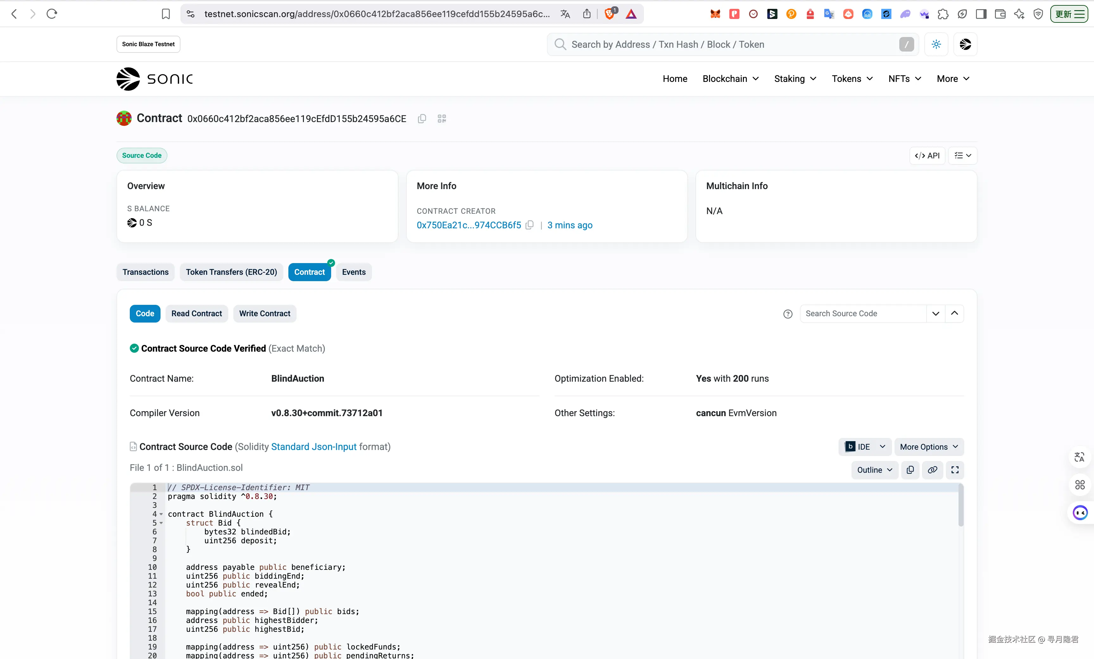Expand the Outline dropdown

874,470
